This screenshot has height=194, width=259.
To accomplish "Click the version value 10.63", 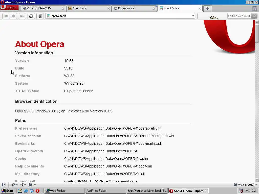I will pyautogui.click(x=69, y=61).
